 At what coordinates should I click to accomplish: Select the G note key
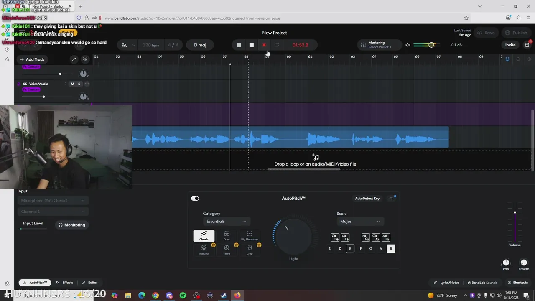[x=371, y=249]
